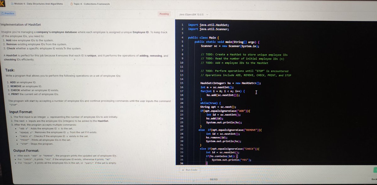377x185 pixels.
Task: Click the Run Code button
Action: coord(190,170)
